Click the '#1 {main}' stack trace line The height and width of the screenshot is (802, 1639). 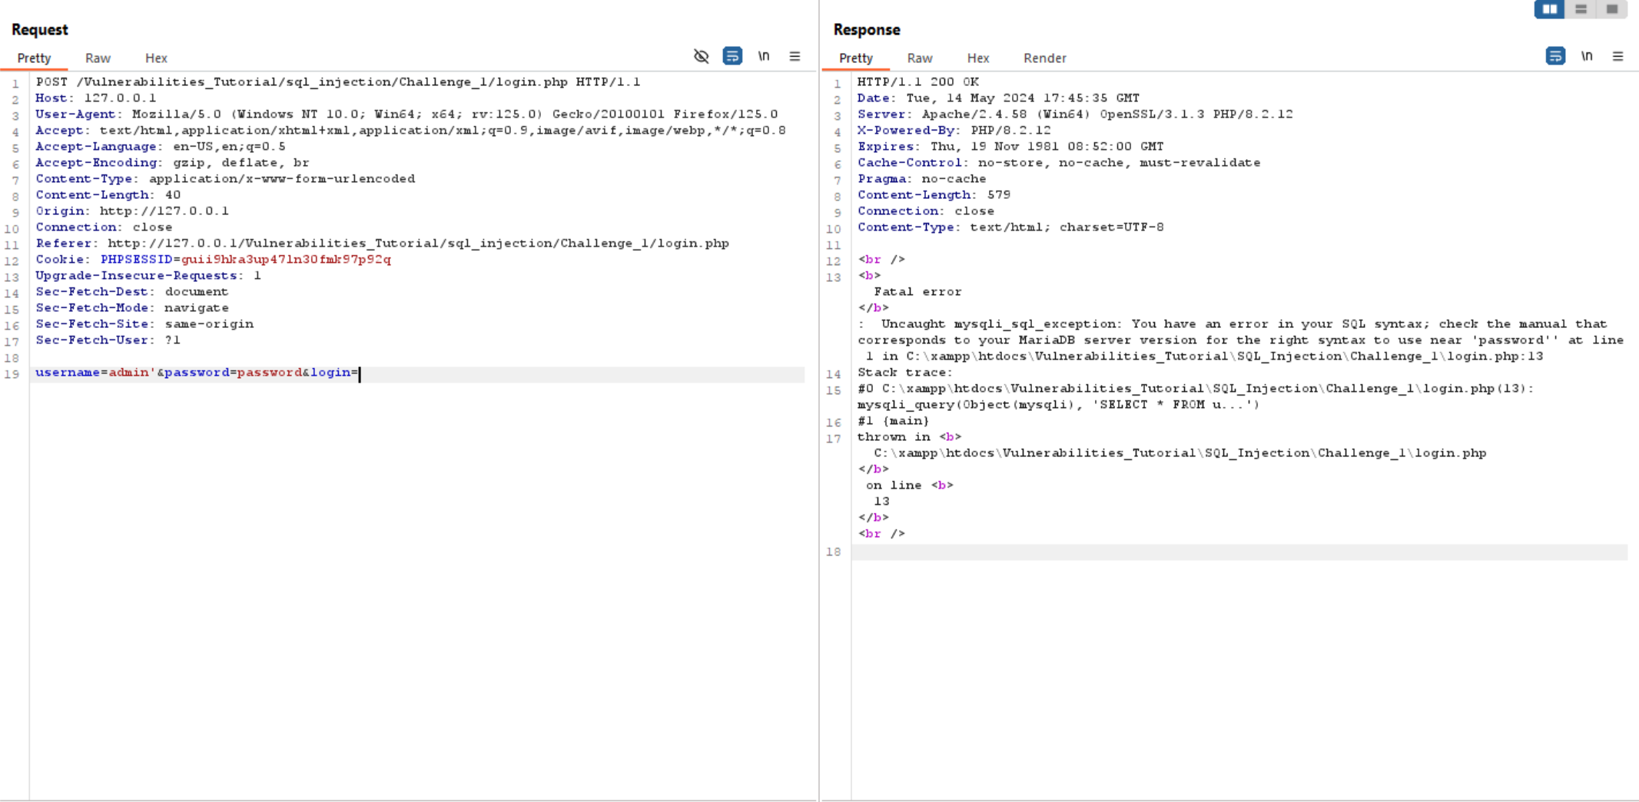(894, 421)
